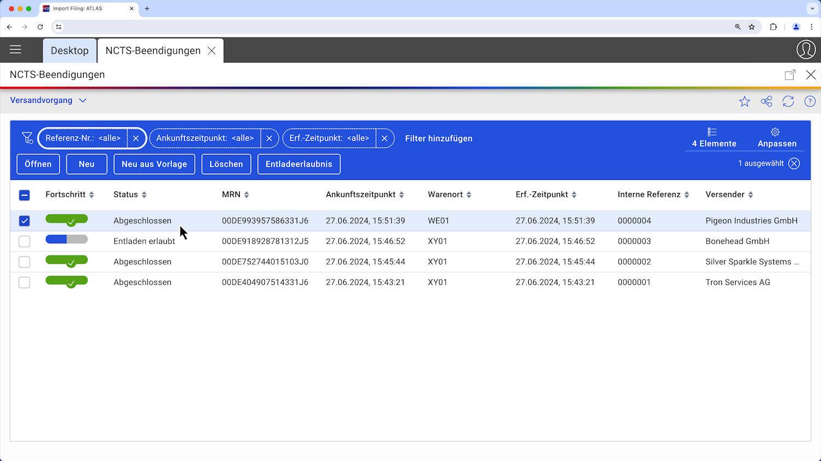Open the user profile icon
The height and width of the screenshot is (461, 821).
806,50
